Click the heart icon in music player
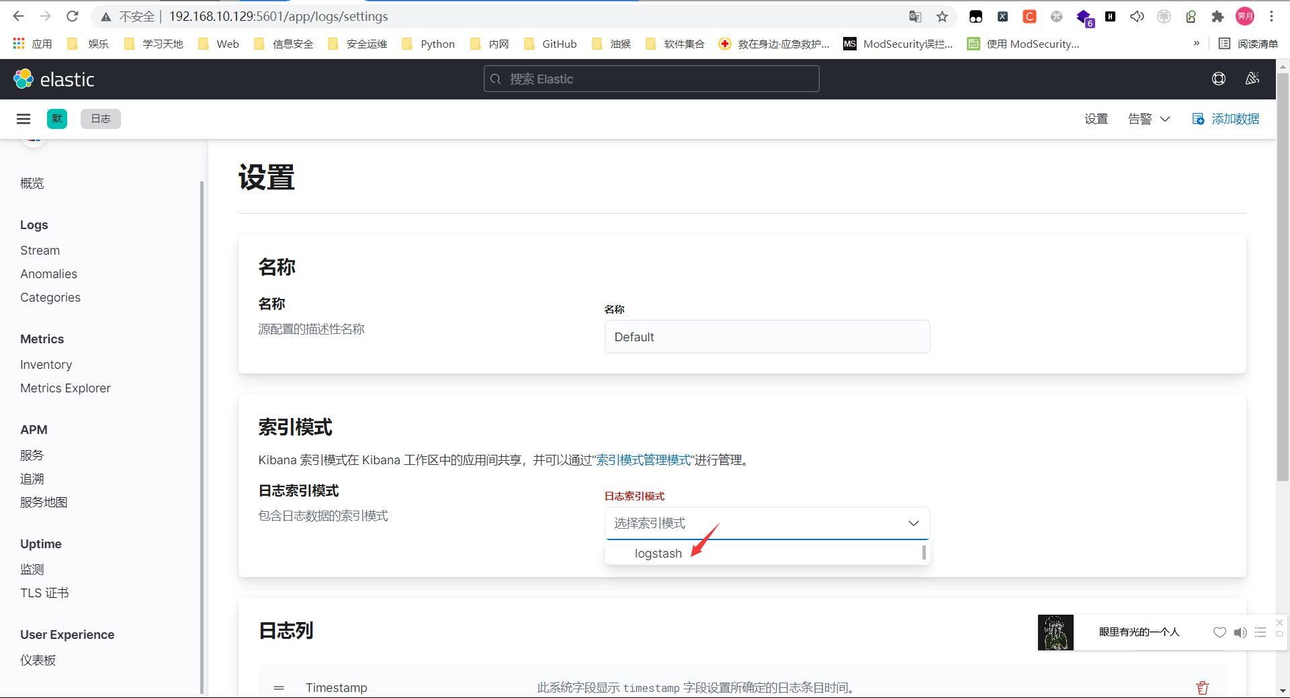This screenshot has width=1290, height=698. (1219, 632)
